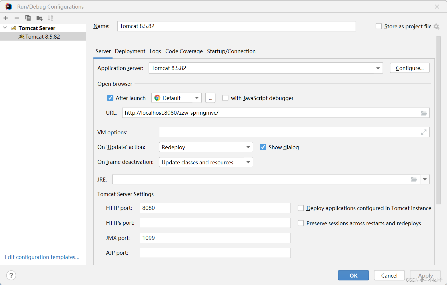Screen dimensions: 447x285
Task: Enable with JavaScript debugger checkbox
Action: [225, 98]
